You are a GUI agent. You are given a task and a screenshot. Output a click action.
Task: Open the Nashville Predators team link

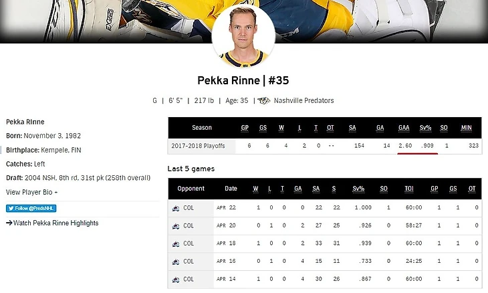click(x=303, y=101)
